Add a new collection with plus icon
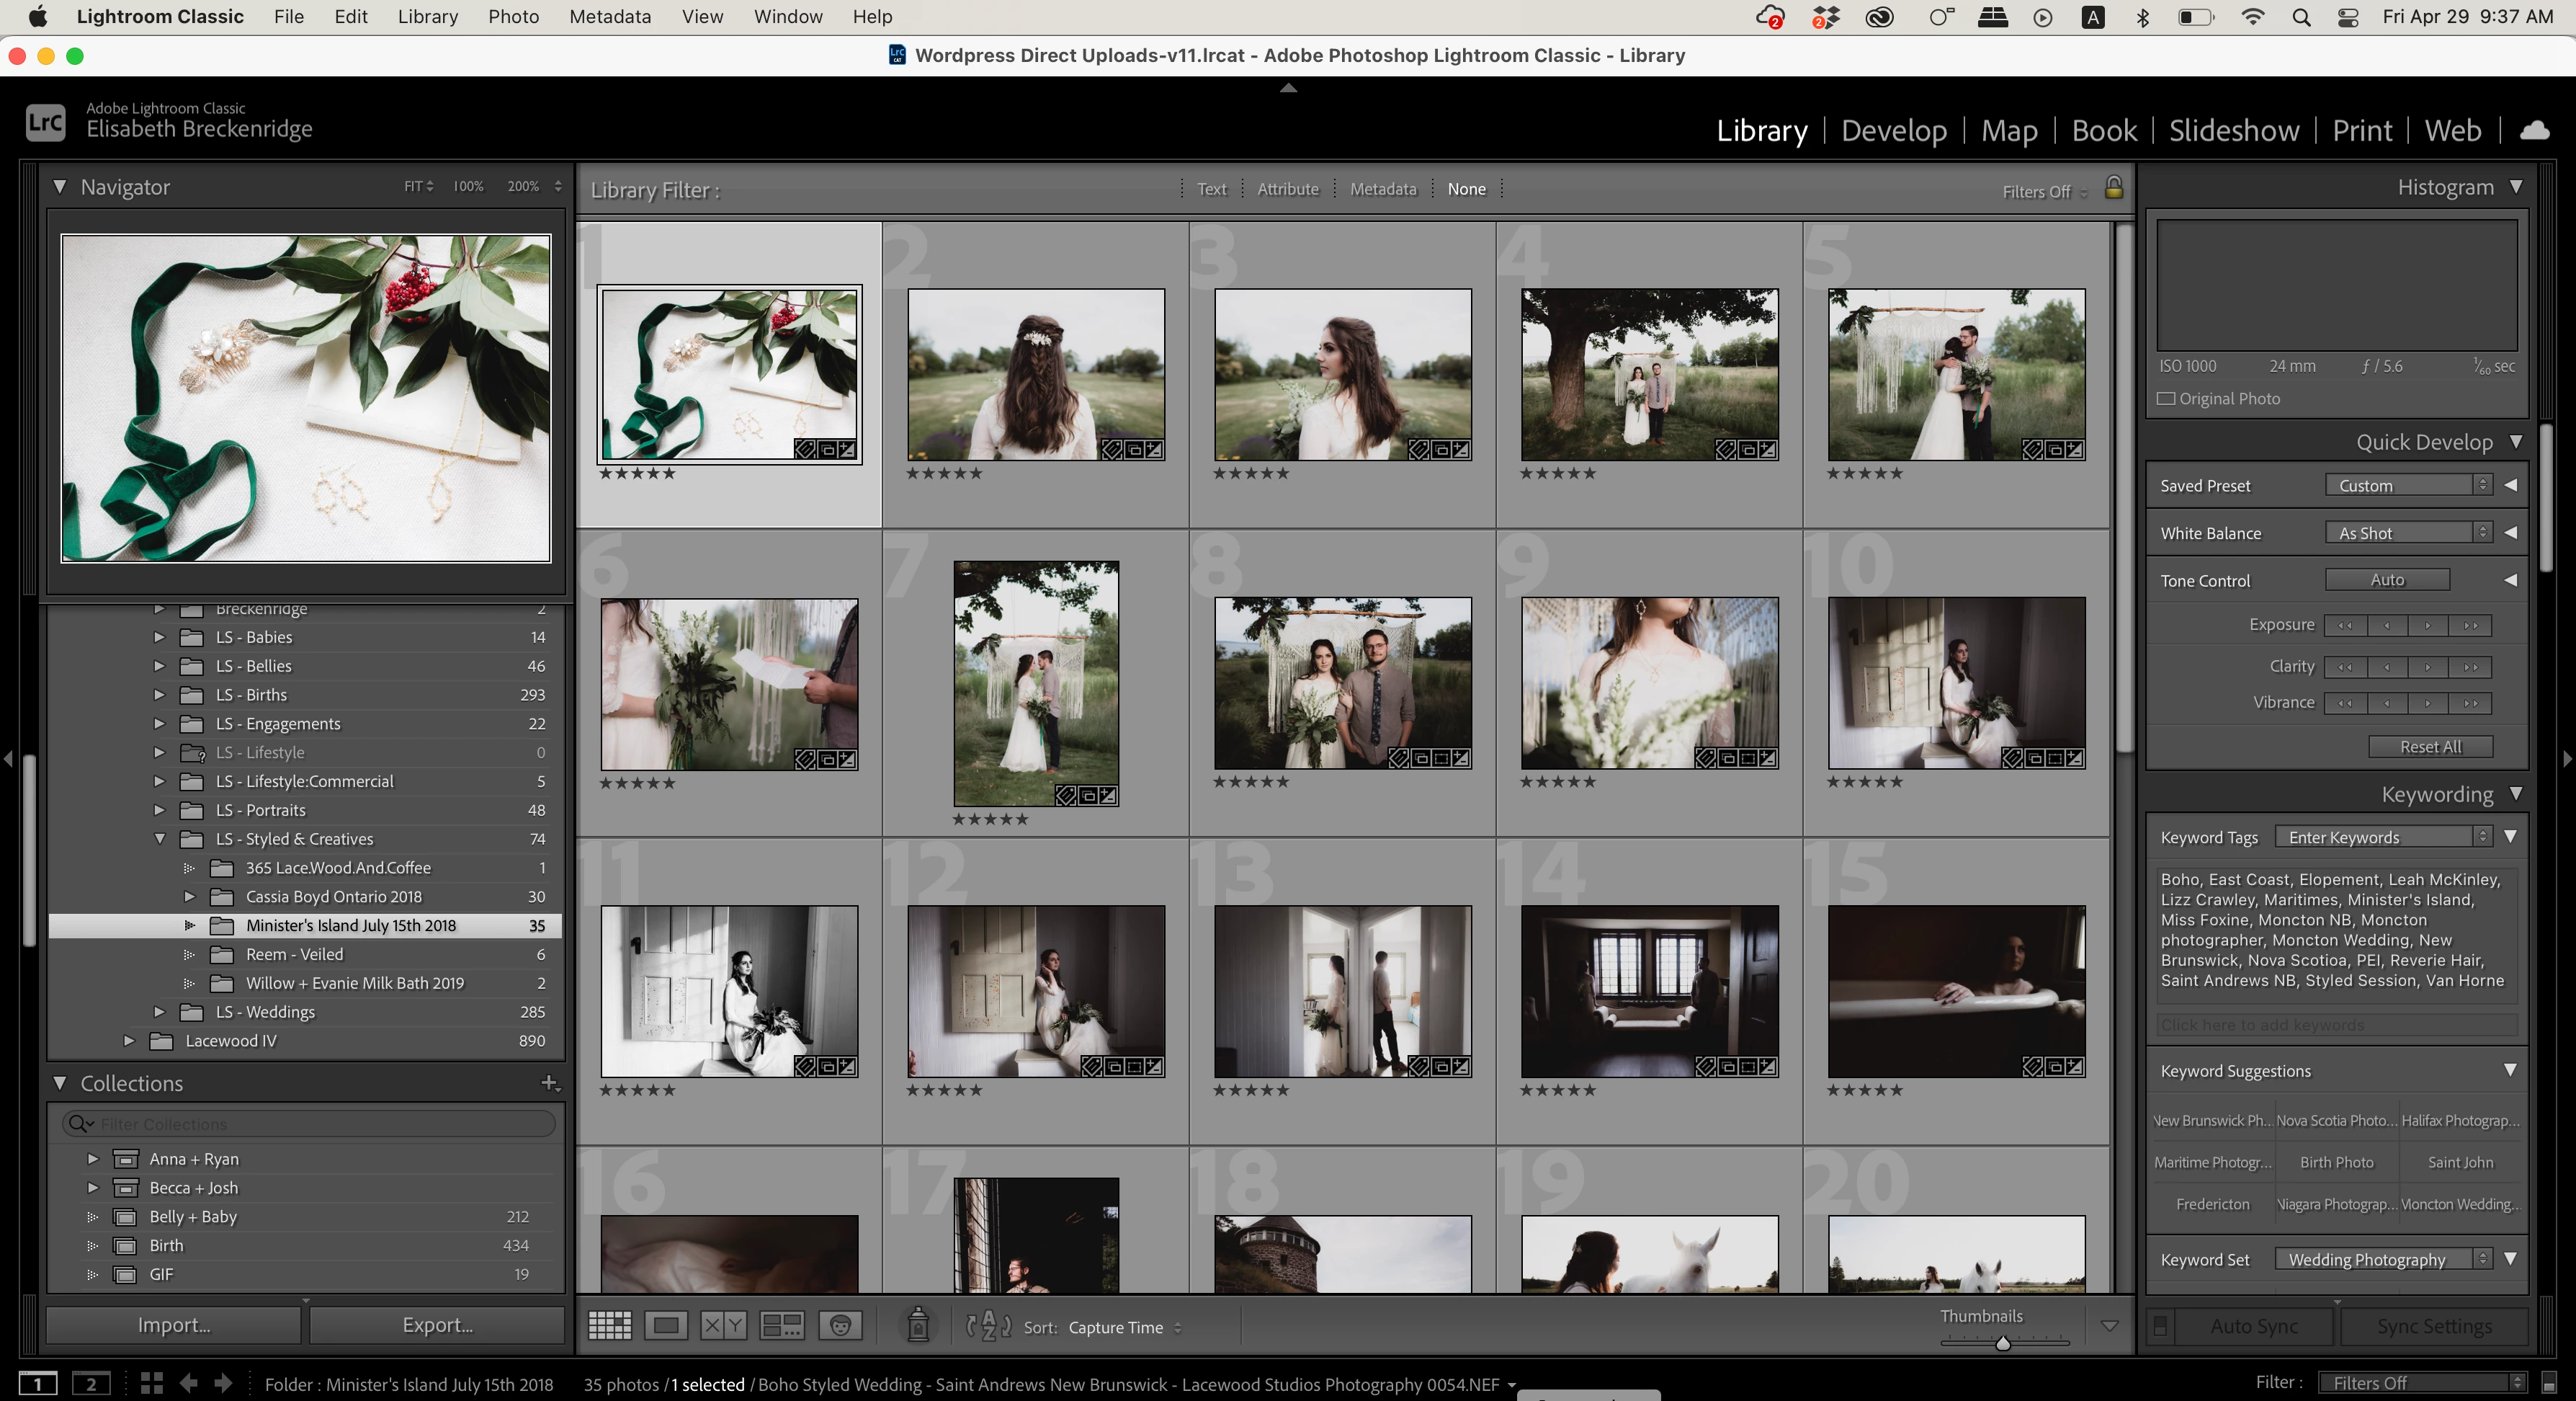2576x1401 pixels. (x=549, y=1082)
